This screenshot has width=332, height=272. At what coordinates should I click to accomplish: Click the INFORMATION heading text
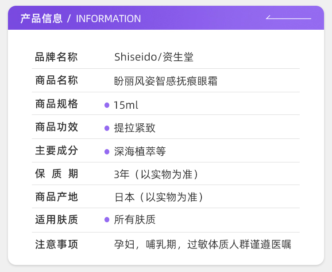tap(108, 19)
